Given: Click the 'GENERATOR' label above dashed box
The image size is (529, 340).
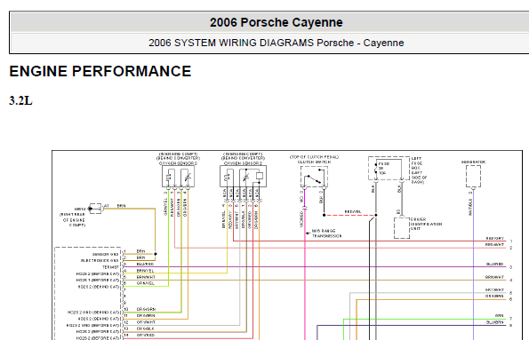Looking at the screenshot, I should point(473,162).
